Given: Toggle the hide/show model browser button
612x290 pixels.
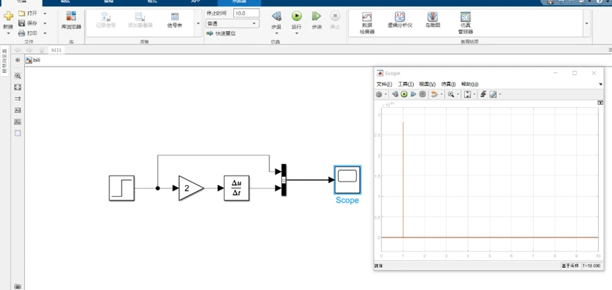Looking at the screenshot, I should point(17,60).
